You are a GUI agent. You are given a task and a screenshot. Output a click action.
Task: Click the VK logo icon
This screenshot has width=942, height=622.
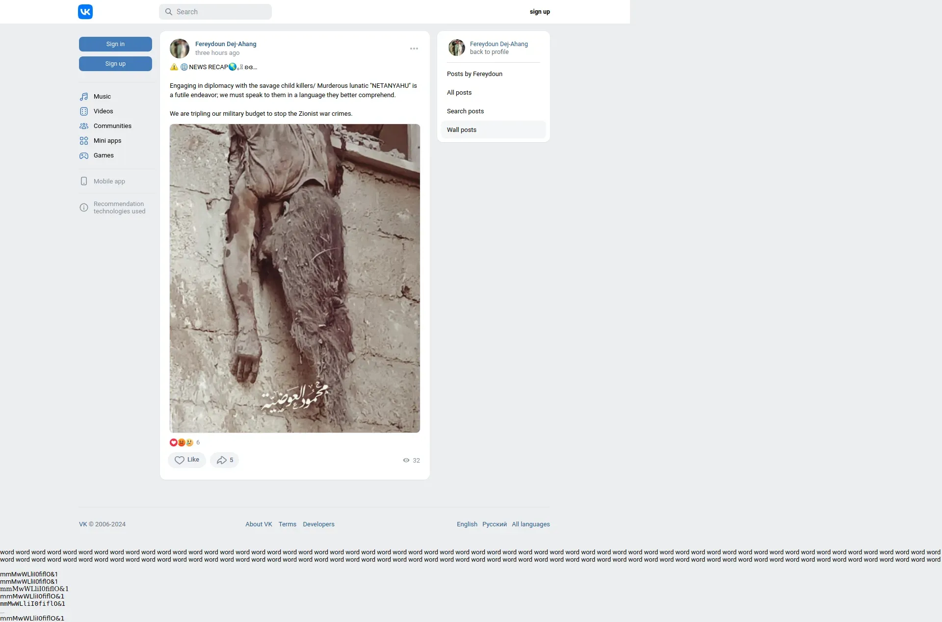tap(85, 12)
